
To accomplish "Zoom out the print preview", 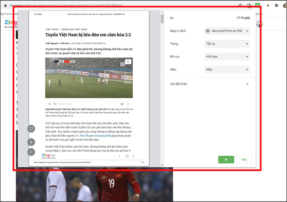I will tap(31, 152).
